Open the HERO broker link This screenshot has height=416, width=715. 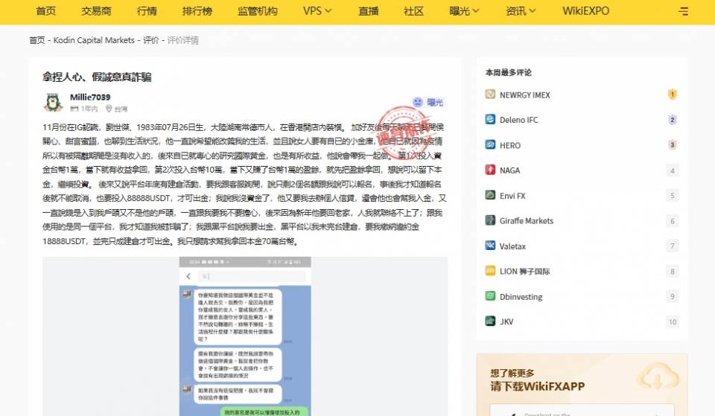tap(510, 145)
